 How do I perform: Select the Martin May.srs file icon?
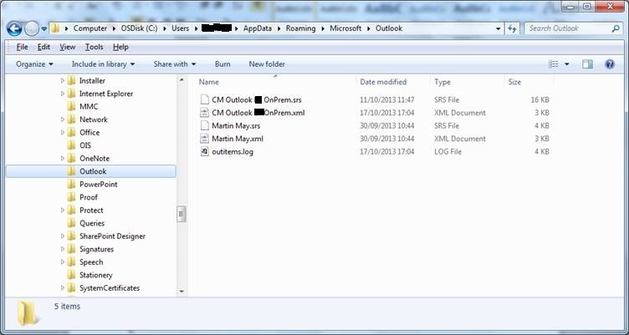205,126
